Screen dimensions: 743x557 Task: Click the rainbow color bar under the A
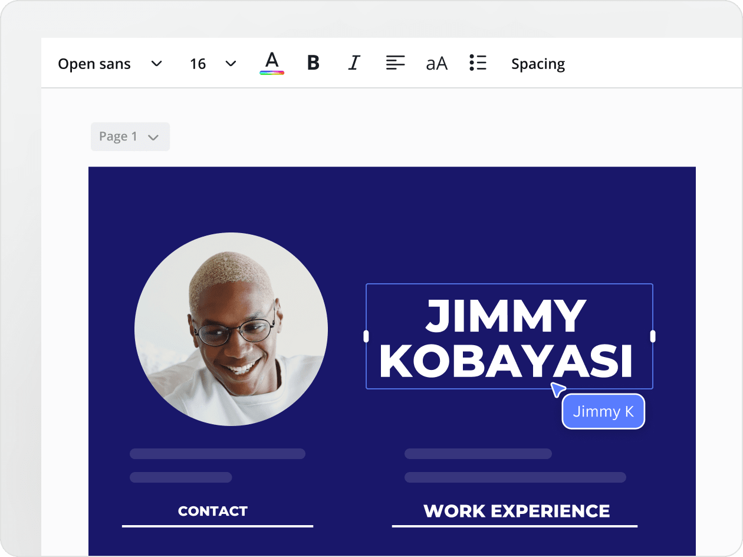coord(271,72)
